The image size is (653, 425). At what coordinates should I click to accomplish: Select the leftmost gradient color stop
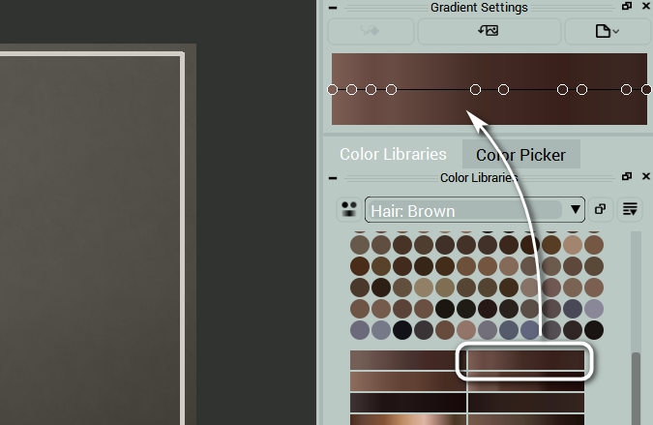click(333, 90)
